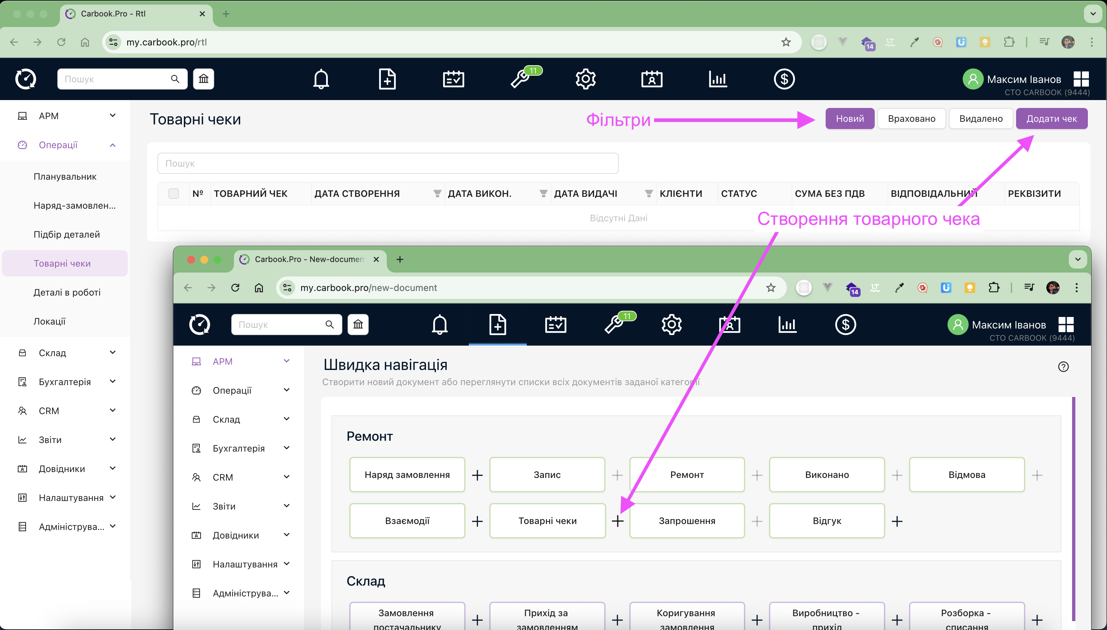Viewport: 1107px width, 630px height.
Task: Apply the Новий status filter
Action: pos(849,118)
